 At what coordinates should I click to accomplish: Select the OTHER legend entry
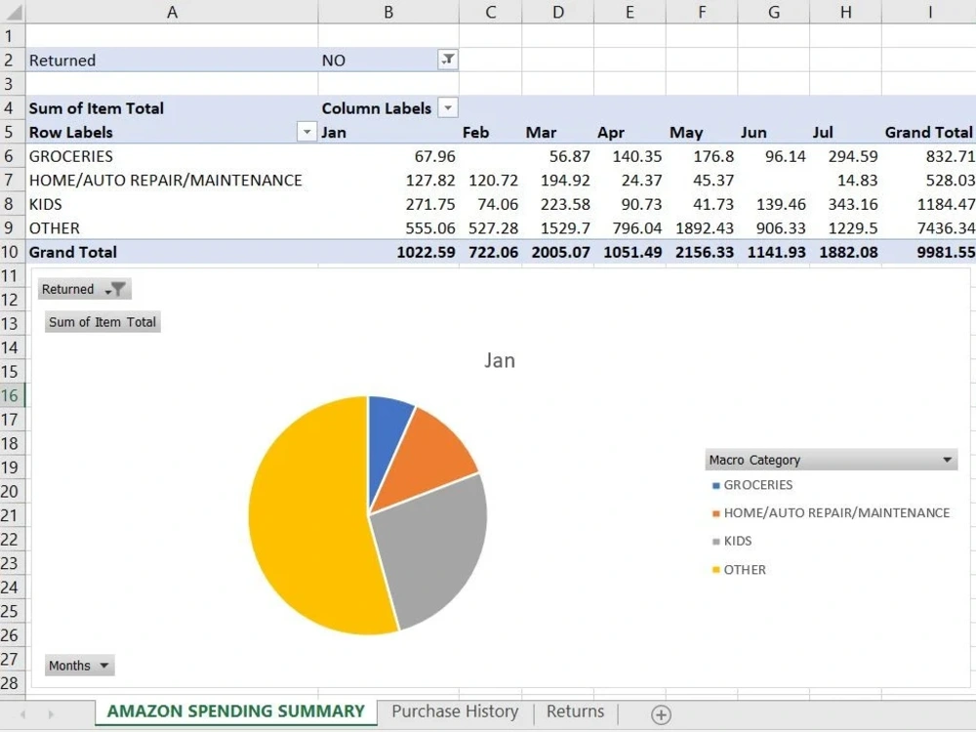[739, 570]
